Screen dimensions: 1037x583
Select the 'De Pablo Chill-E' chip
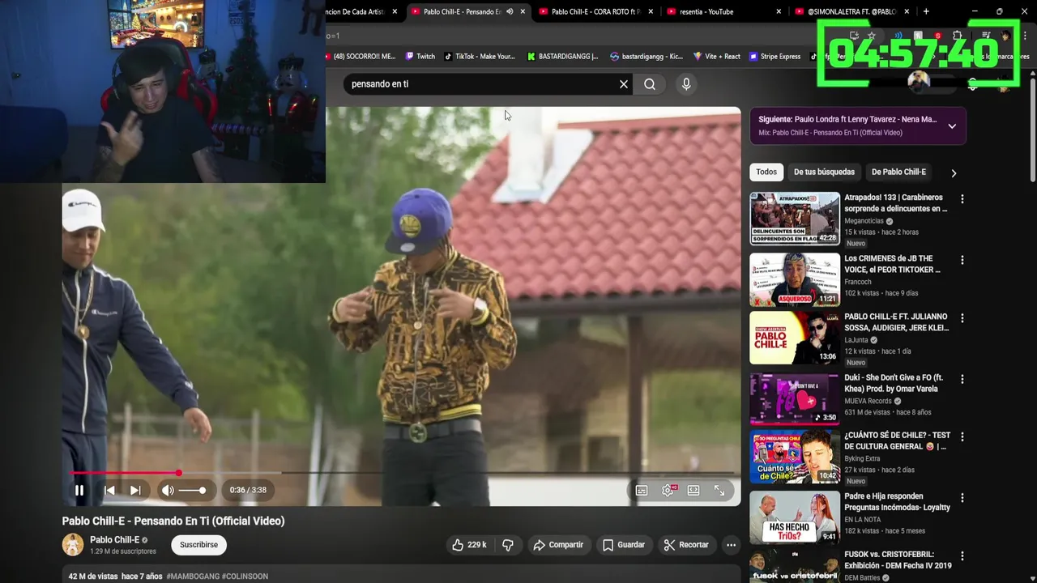[898, 172]
